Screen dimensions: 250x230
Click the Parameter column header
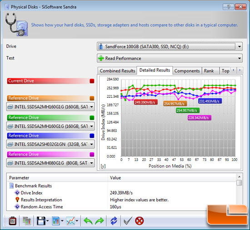[57, 178]
